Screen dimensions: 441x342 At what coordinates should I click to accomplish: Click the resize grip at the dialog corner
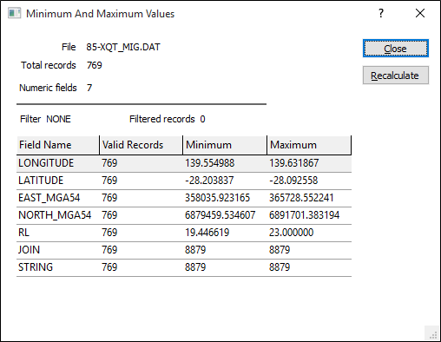click(433, 334)
